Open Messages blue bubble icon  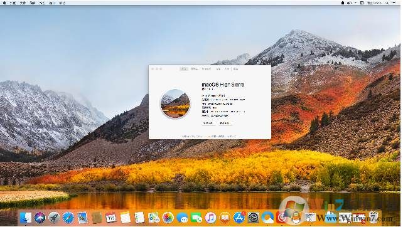pos(182,218)
